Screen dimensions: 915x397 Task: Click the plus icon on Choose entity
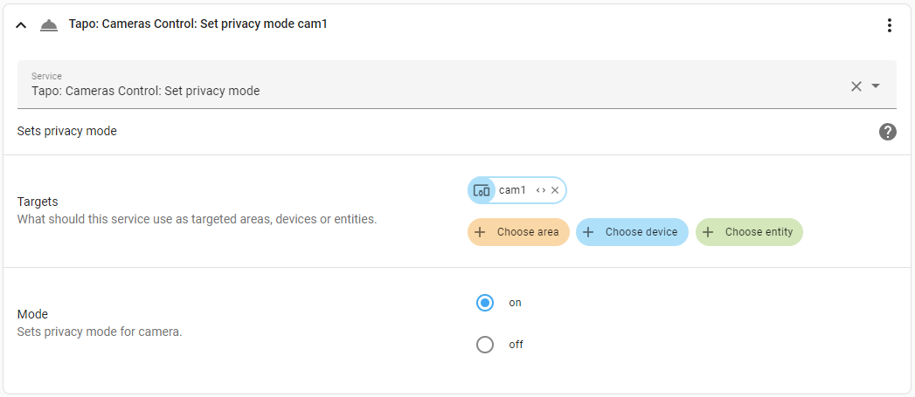click(708, 232)
